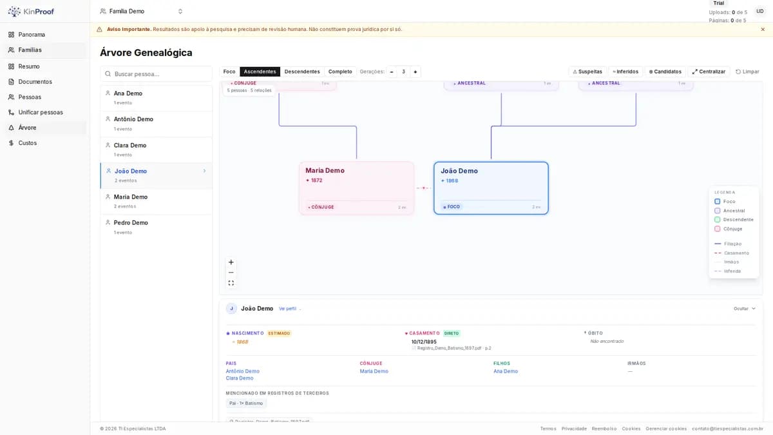Toggle the Candidatos filter
Screen dimensions: 773x435
pos(665,72)
